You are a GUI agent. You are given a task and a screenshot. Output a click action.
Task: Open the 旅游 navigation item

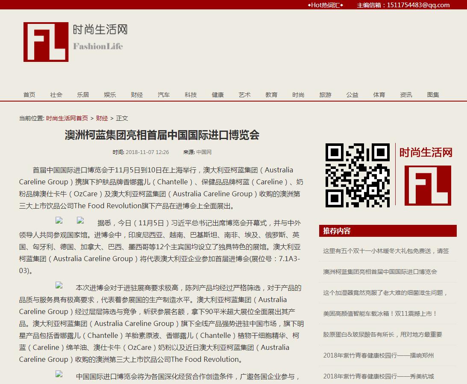click(325, 95)
